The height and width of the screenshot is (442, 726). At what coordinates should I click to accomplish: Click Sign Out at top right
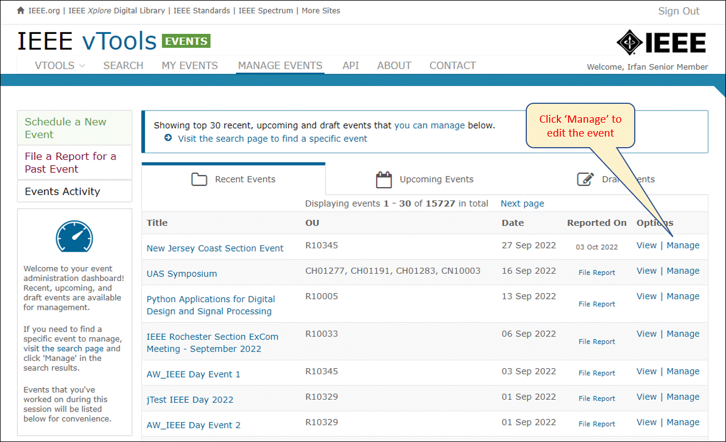click(x=679, y=11)
